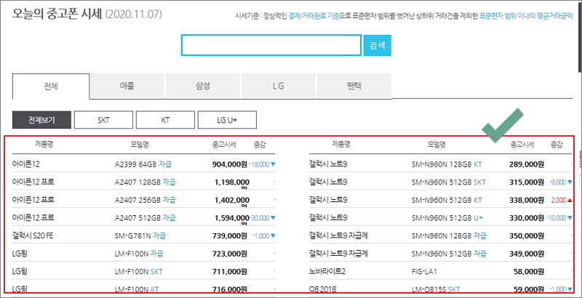Click the price 349,000원
This screenshot has width=582, height=298.
tap(526, 254)
